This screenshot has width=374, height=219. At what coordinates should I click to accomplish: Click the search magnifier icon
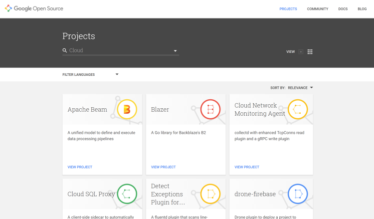click(x=65, y=50)
